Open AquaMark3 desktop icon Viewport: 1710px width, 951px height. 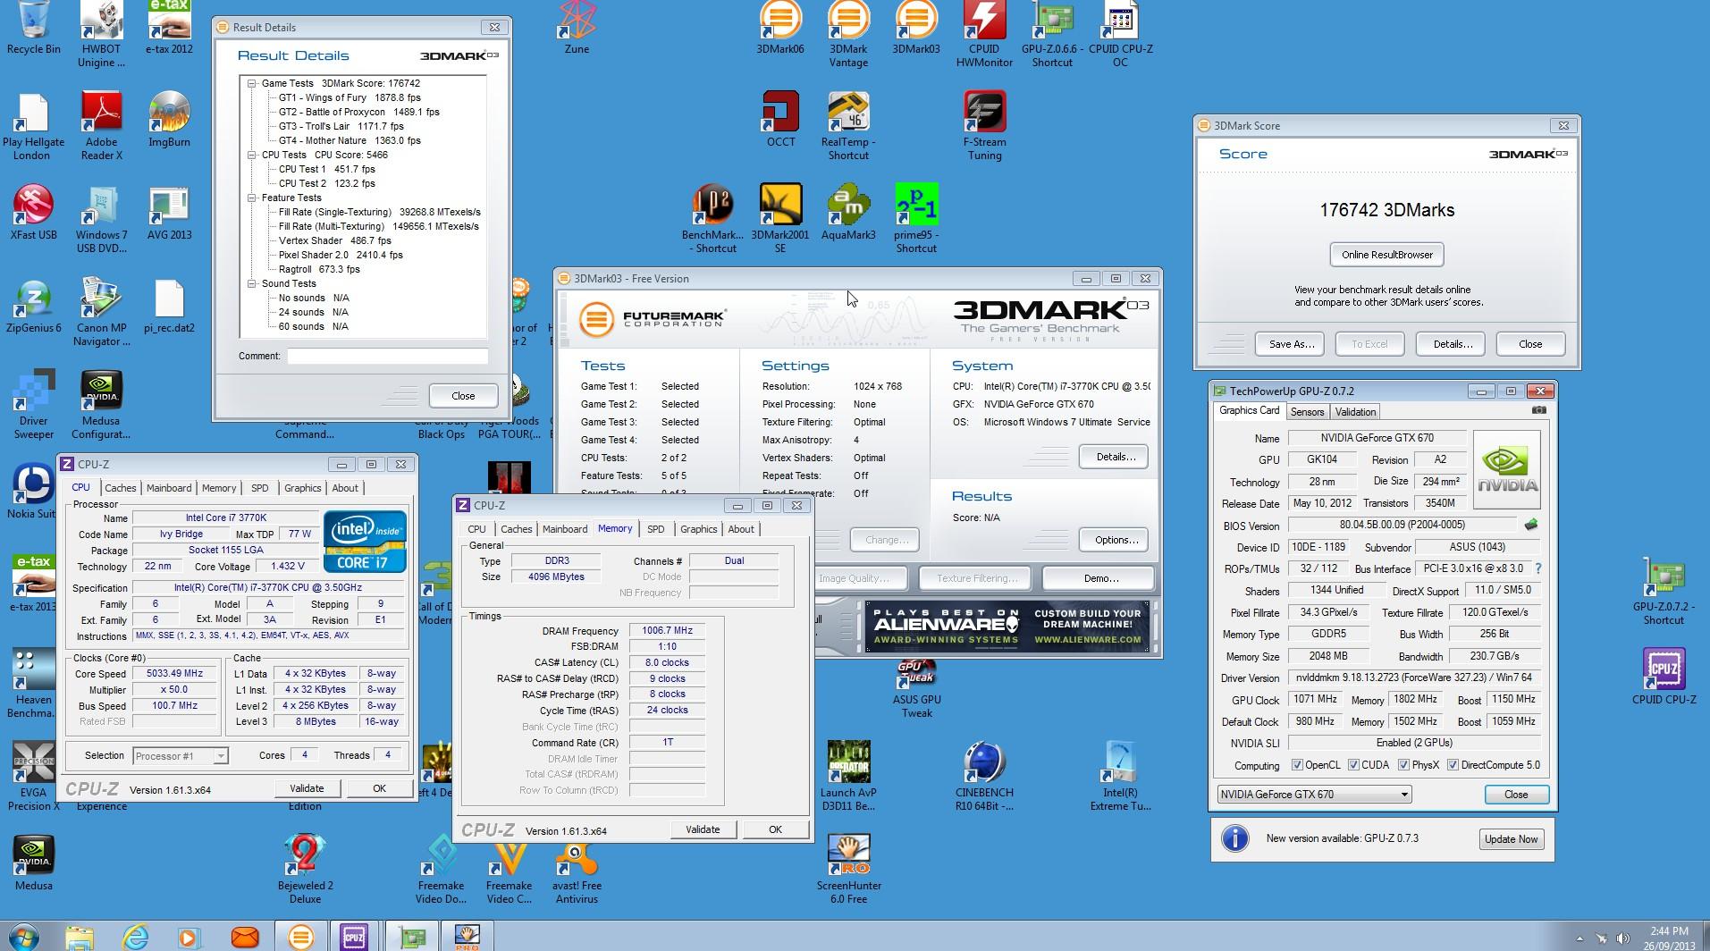point(848,212)
